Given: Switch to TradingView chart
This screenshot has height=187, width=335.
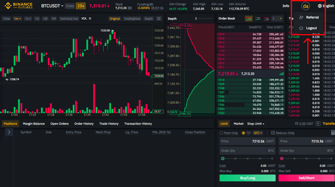Looking at the screenshot, I should pyautogui.click(x=132, y=19).
